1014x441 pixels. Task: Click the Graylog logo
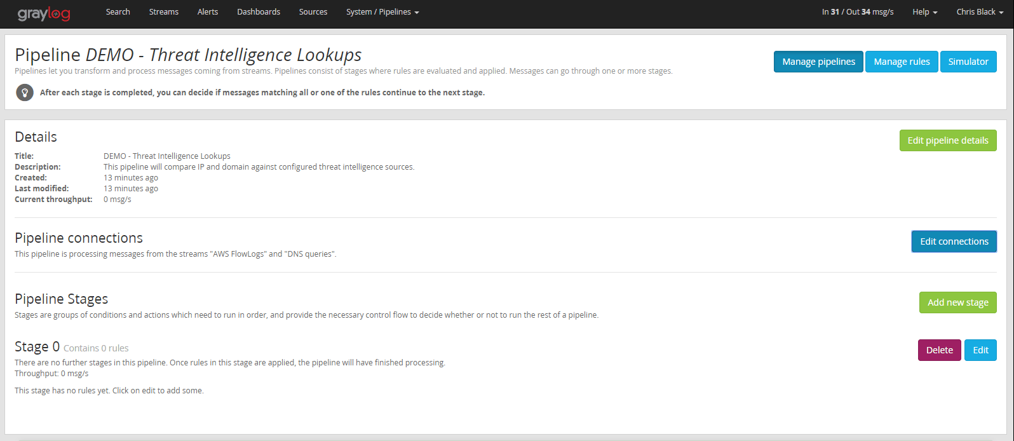tap(44, 13)
